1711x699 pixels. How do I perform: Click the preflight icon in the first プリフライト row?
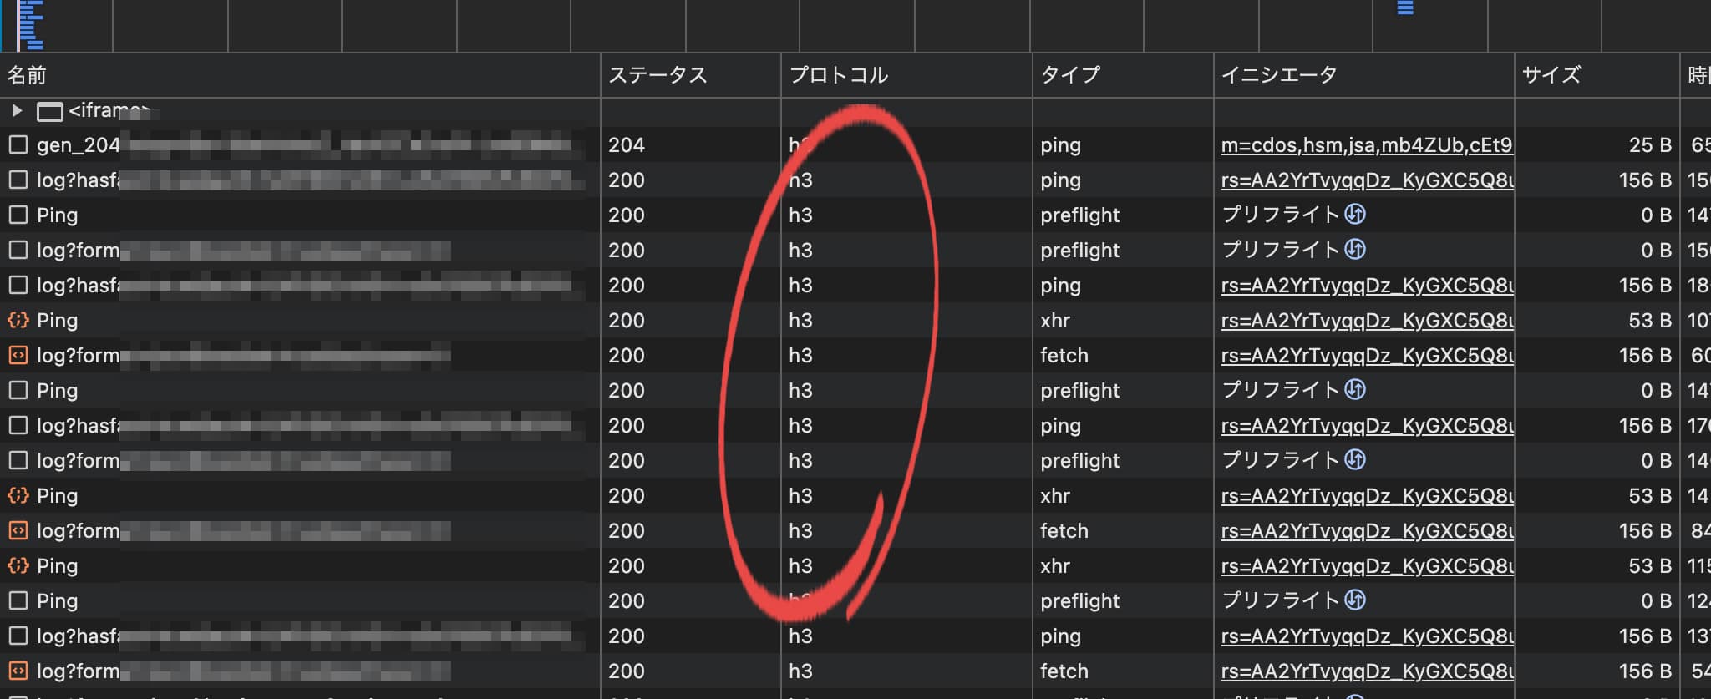tap(1355, 215)
